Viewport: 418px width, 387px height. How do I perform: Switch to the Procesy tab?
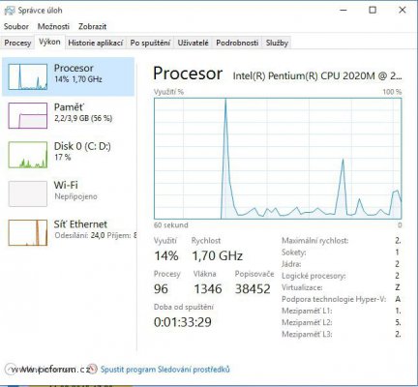click(x=17, y=43)
